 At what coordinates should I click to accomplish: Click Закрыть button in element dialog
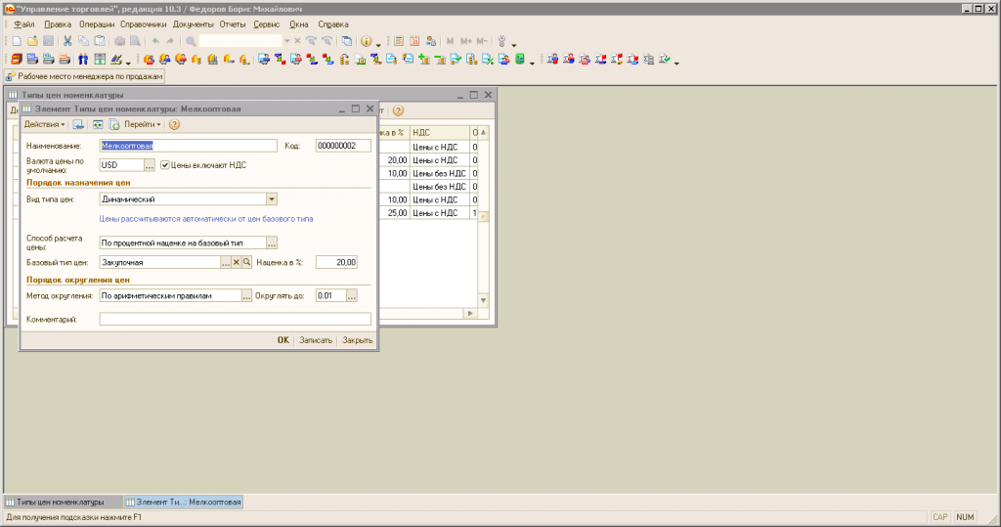coord(358,340)
